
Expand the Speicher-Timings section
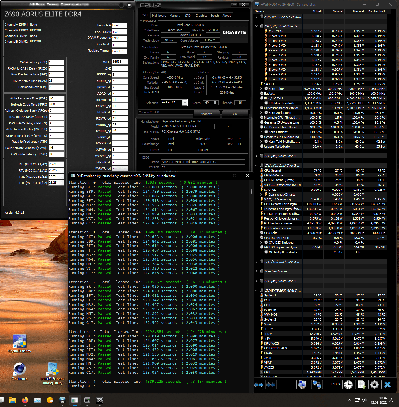256,271
